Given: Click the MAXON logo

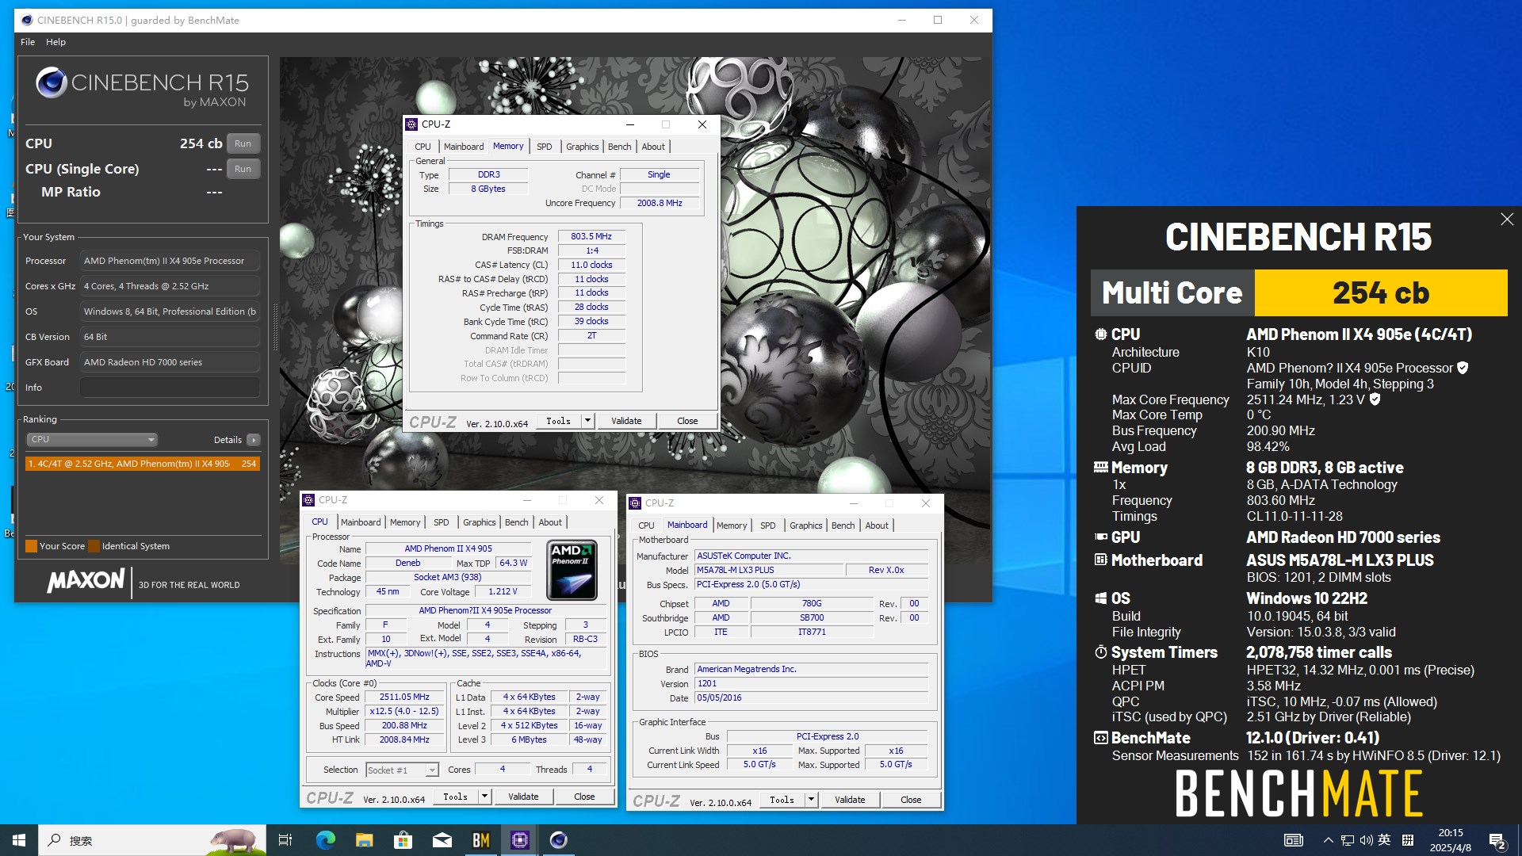Looking at the screenshot, I should click(86, 581).
